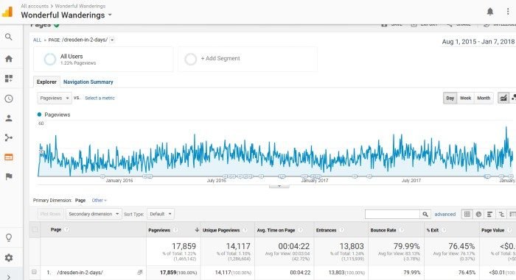Screen dimensions: 516x280
Task: Click the chart annotation marker near January 2016
Action: pyautogui.click(x=102, y=176)
